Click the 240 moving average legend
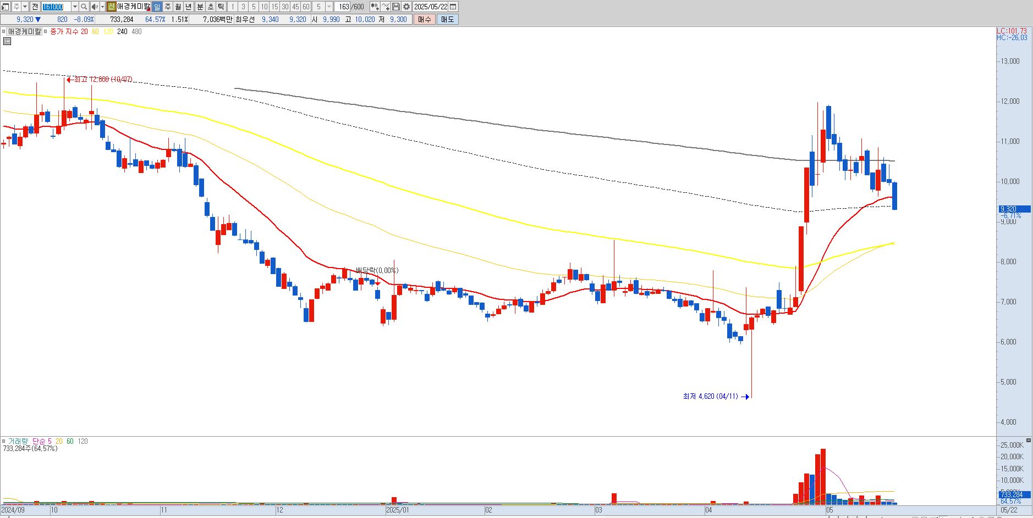The height and width of the screenshot is (518, 1033). (122, 31)
